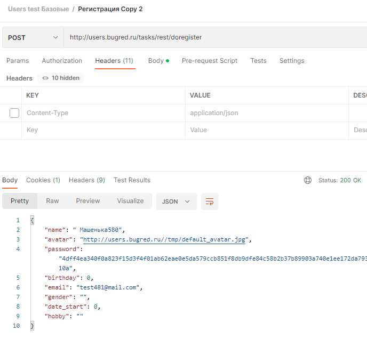Click the "gender" key in response
Image resolution: width=367 pixels, height=339 pixels.
tap(59, 297)
